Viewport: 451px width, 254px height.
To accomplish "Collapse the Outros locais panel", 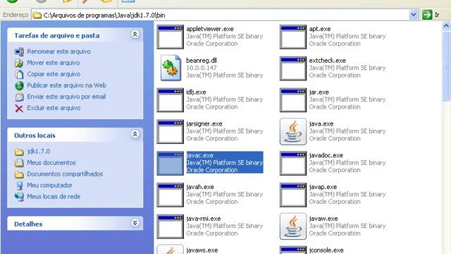I will tap(135, 134).
